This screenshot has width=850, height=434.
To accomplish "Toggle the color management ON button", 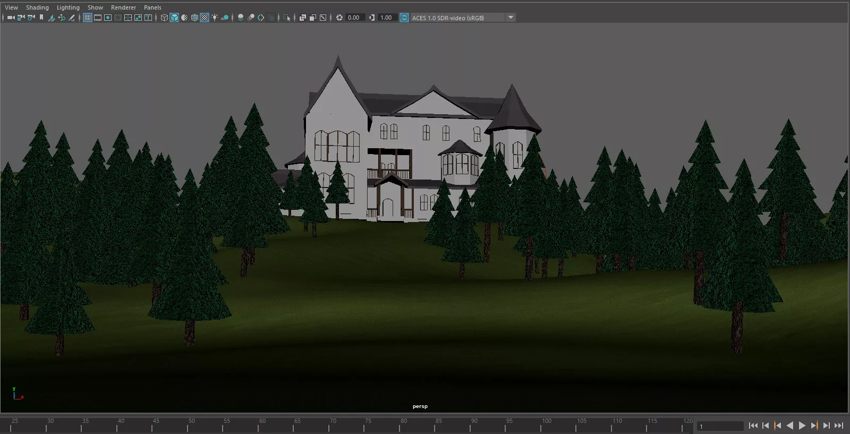I will (x=404, y=18).
